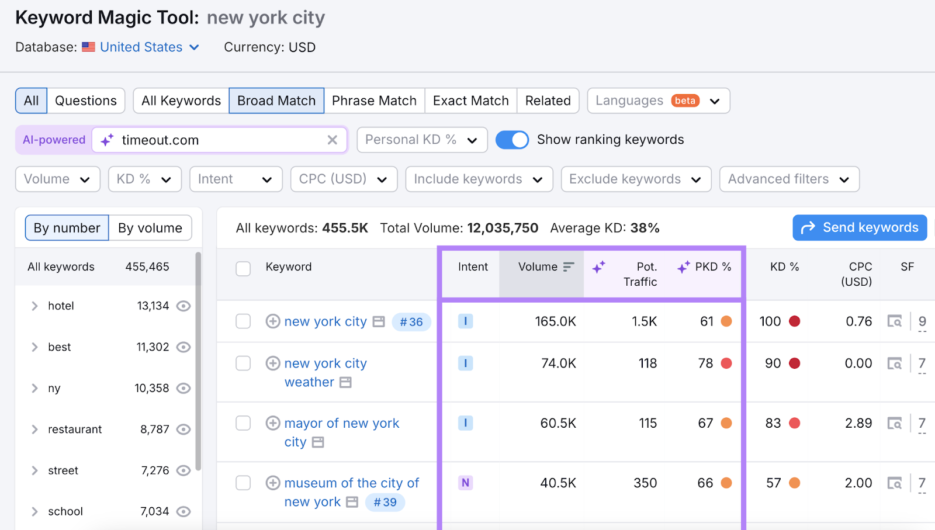Check the 'mayor of new york city' checkbox

pos(243,423)
